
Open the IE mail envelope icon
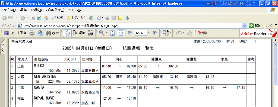tap(99, 18)
